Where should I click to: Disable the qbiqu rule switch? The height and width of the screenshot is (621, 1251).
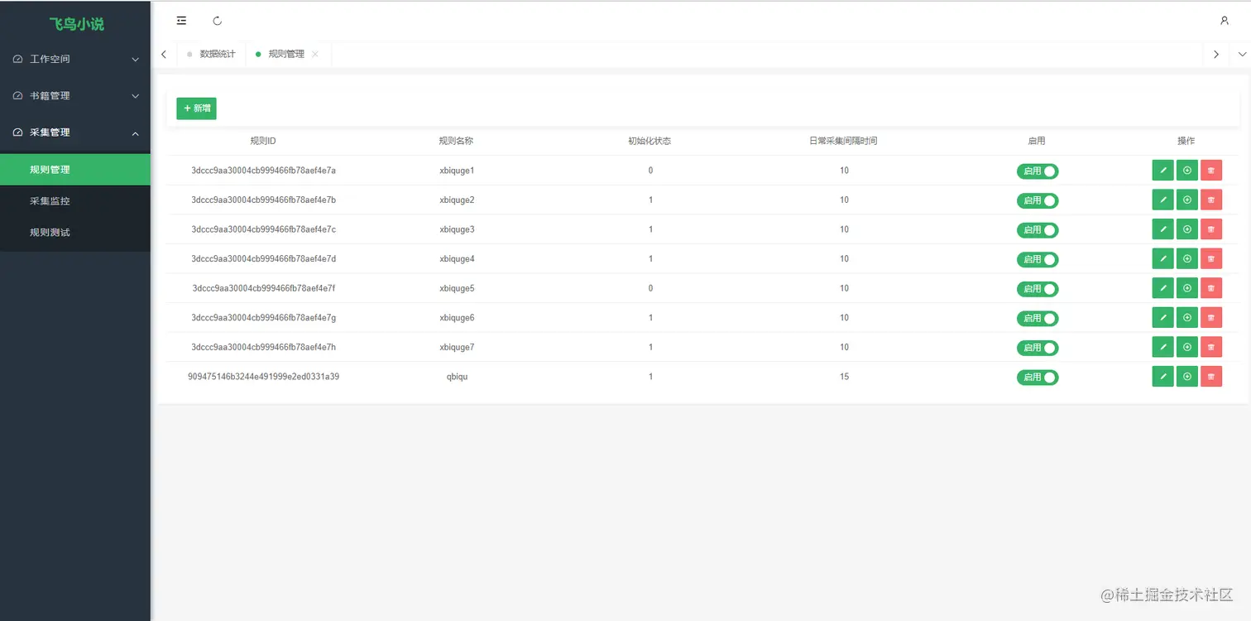click(x=1038, y=377)
